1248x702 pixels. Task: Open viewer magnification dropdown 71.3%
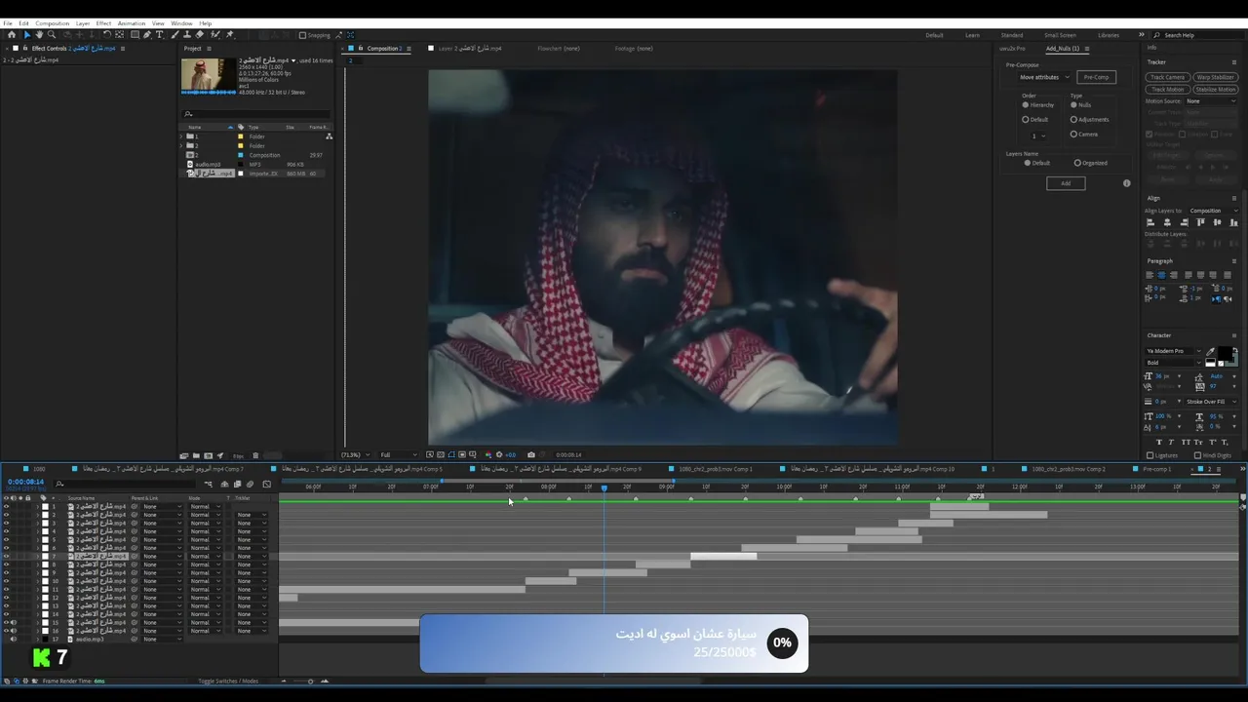point(357,455)
